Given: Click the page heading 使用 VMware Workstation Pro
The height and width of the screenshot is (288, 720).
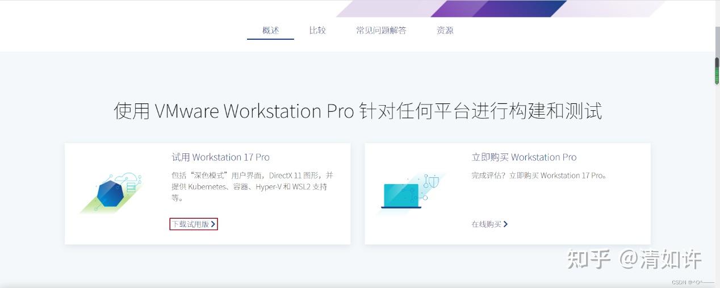Looking at the screenshot, I should tap(358, 111).
